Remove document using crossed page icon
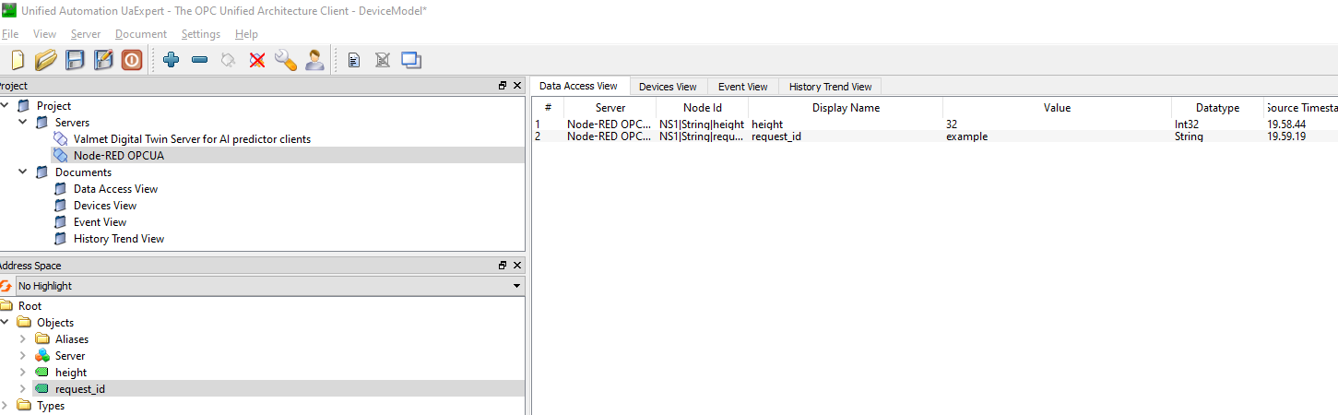Screen dimensions: 1338x415 click(383, 60)
